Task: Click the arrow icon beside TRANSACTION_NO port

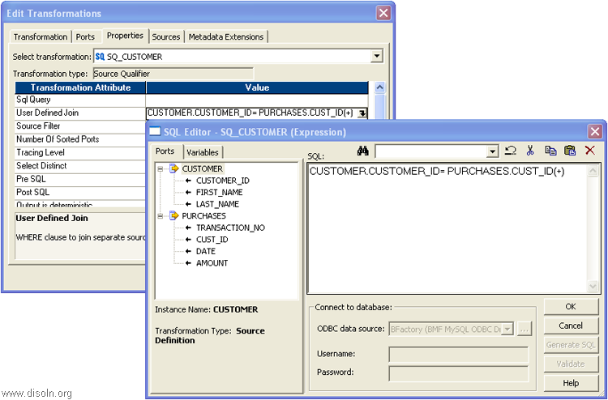Action: pyautogui.click(x=188, y=228)
